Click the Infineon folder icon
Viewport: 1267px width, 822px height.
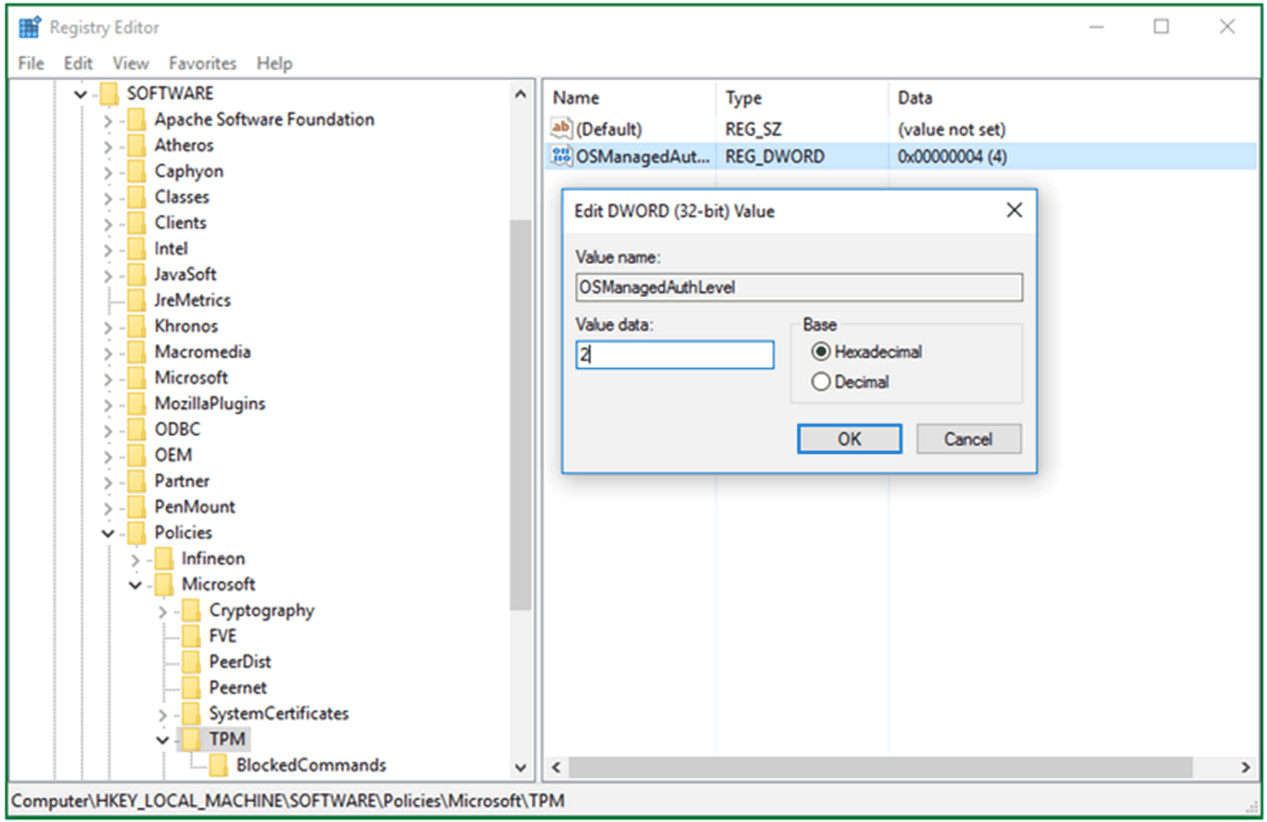[164, 558]
